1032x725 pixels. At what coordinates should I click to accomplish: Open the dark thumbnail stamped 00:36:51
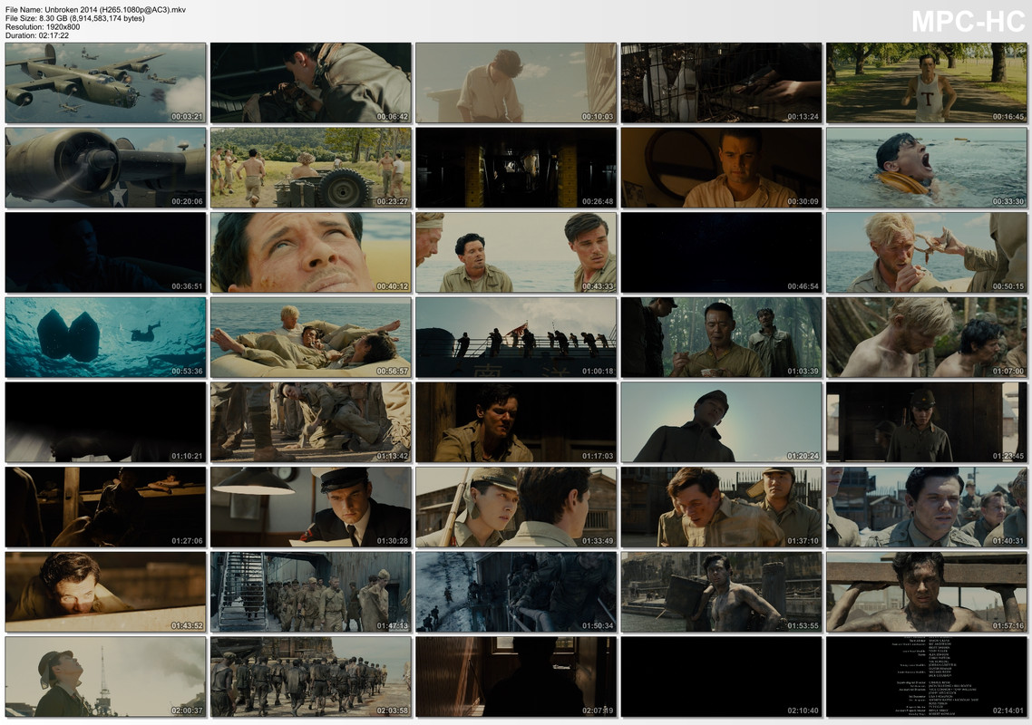tap(105, 253)
